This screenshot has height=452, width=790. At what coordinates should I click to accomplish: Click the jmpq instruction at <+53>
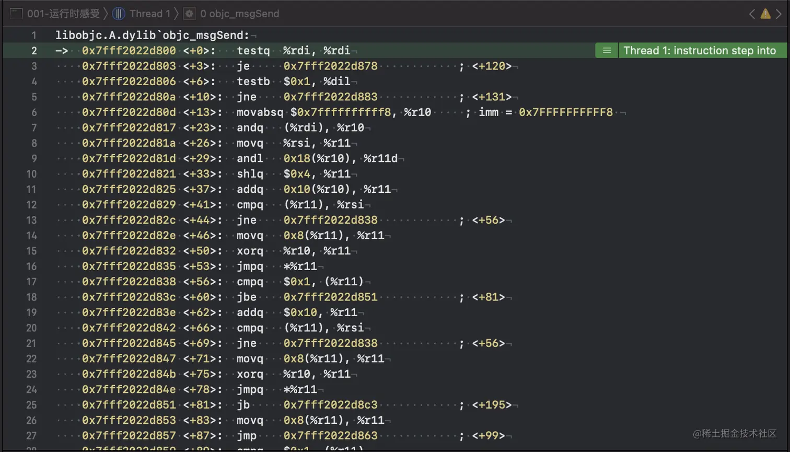pos(250,266)
